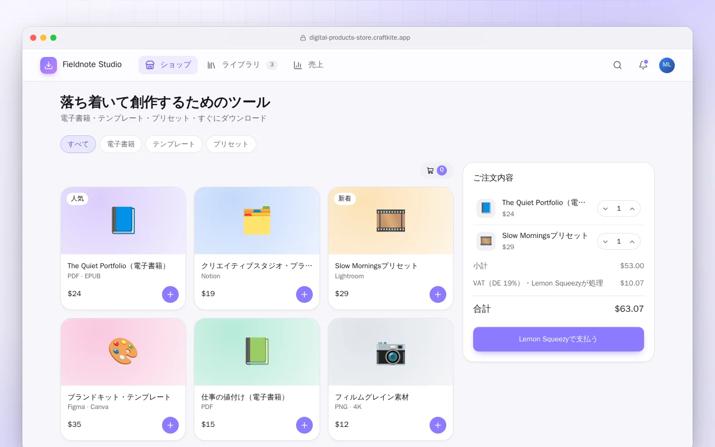The image size is (715, 447).
Task: Select the すべて filter chip
Action: tap(78, 144)
